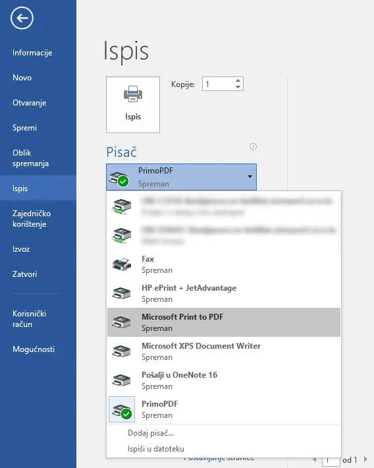Click the back arrow circle icon
Viewport: 374px width, 468px height.
(22, 18)
